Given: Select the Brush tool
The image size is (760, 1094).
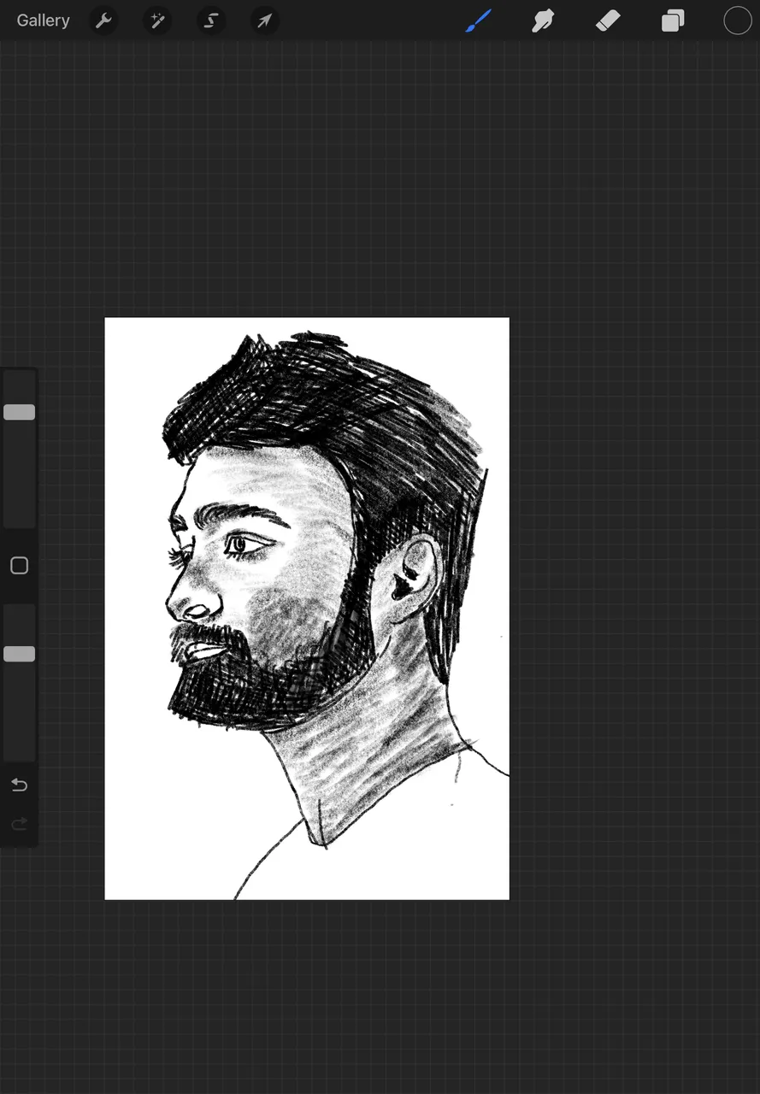Looking at the screenshot, I should [x=480, y=21].
